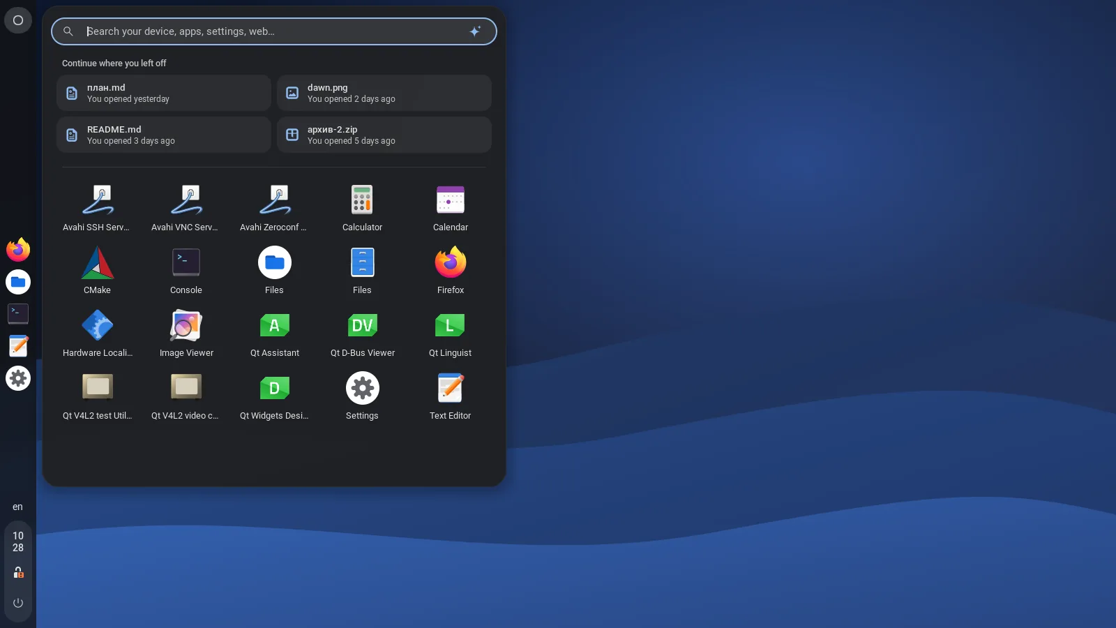Open CMake from the app grid

tap(98, 271)
